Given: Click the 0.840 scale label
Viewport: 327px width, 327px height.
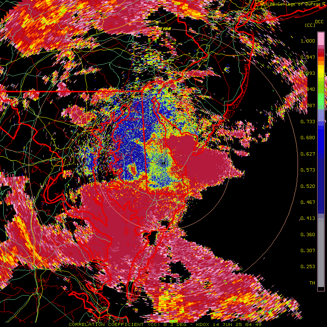Looking at the screenshot, I should point(308,89).
